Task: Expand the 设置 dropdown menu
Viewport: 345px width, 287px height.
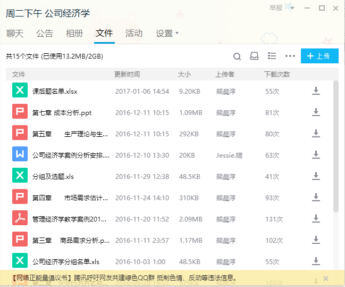Action: (167, 34)
